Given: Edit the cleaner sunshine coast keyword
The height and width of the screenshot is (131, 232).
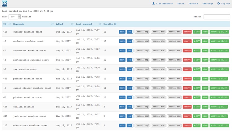Looking at the screenshot, I should [x=122, y=32].
